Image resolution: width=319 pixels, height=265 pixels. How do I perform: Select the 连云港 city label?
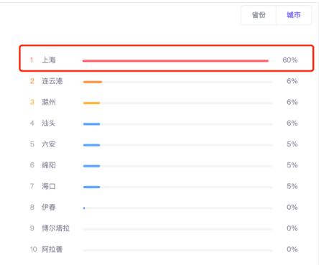pyautogui.click(x=52, y=81)
